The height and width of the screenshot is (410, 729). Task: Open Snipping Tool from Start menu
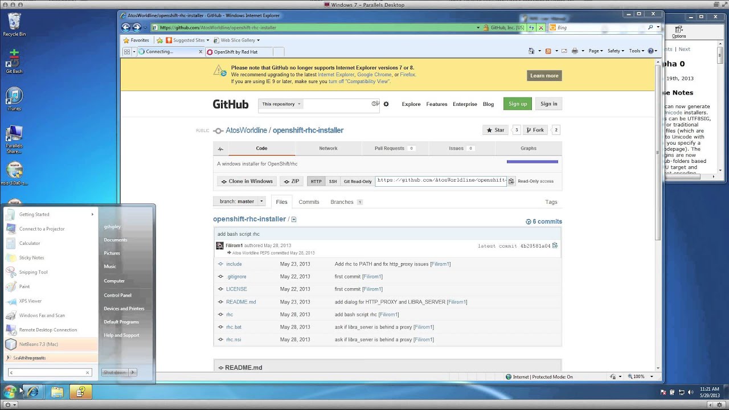point(50,272)
